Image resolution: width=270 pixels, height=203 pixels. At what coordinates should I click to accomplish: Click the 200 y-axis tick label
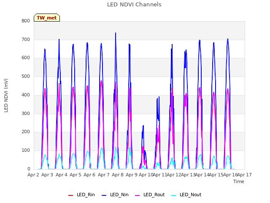click(26, 132)
